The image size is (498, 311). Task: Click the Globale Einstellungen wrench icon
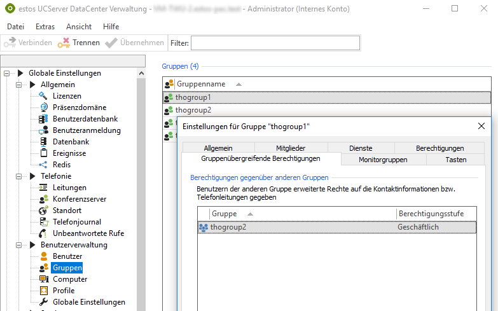(43, 302)
